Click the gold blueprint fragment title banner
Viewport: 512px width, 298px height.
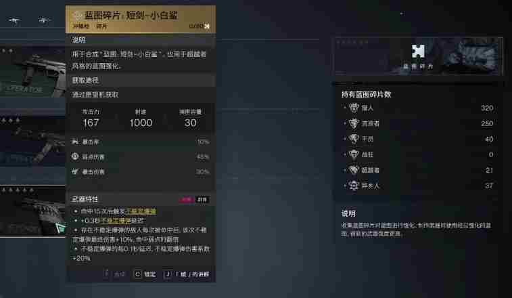pyautogui.click(x=141, y=19)
